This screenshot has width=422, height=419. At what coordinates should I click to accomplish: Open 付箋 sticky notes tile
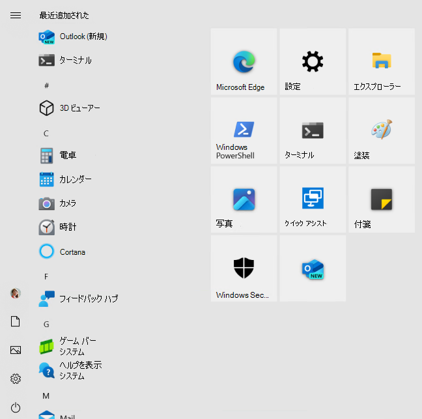382,199
